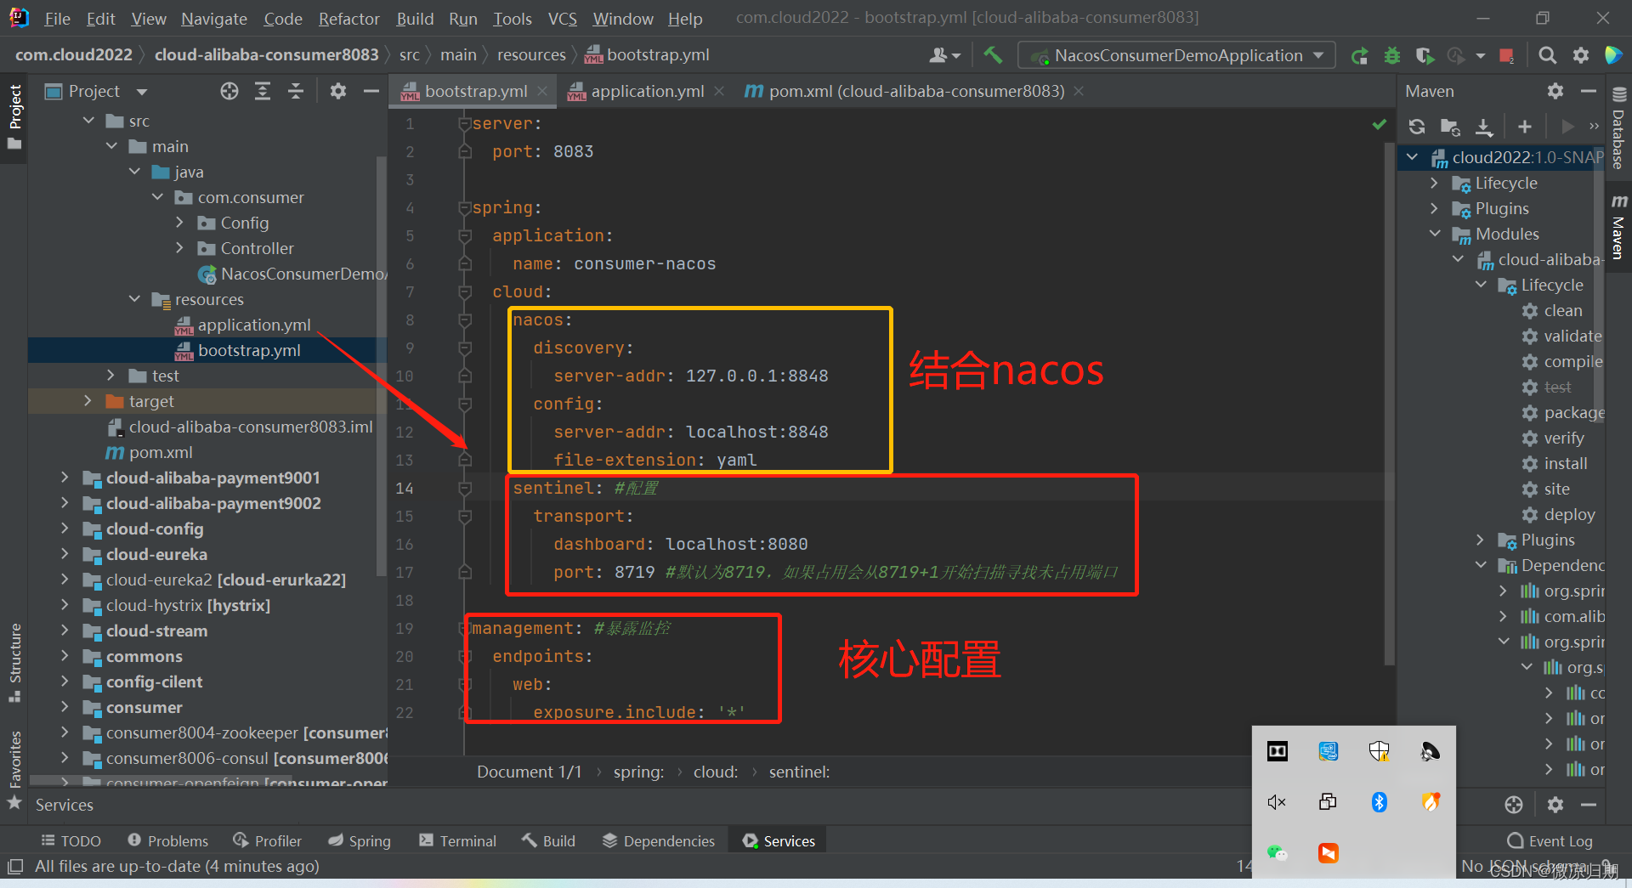This screenshot has height=888, width=1632.
Task: Select application.yml in Project tree
Action: point(254,325)
